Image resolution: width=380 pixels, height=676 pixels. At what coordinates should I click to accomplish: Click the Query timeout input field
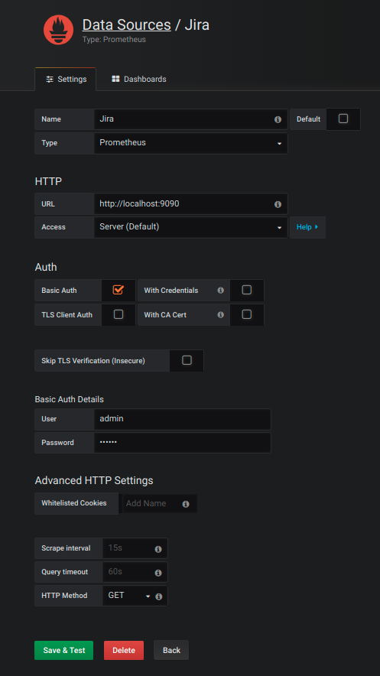click(135, 572)
